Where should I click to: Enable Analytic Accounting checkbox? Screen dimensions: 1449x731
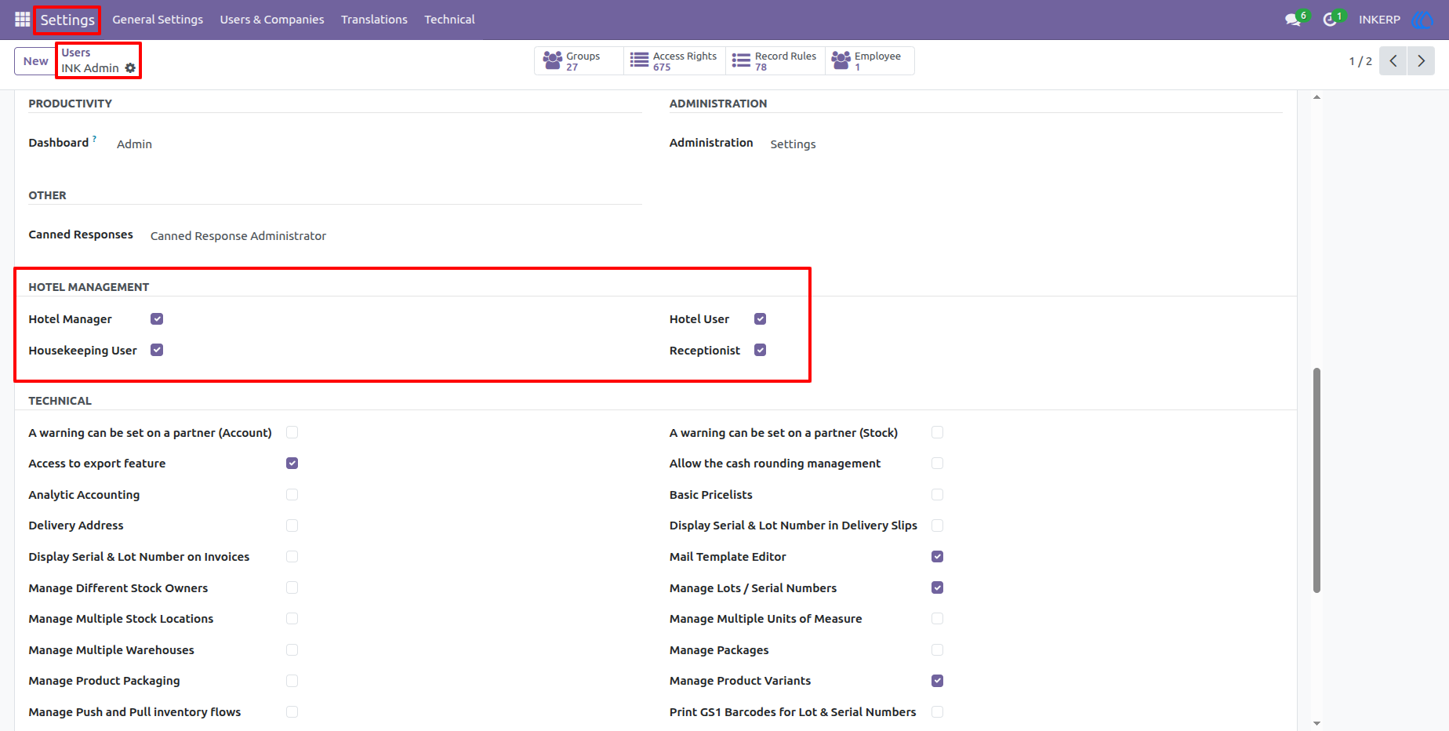(292, 495)
